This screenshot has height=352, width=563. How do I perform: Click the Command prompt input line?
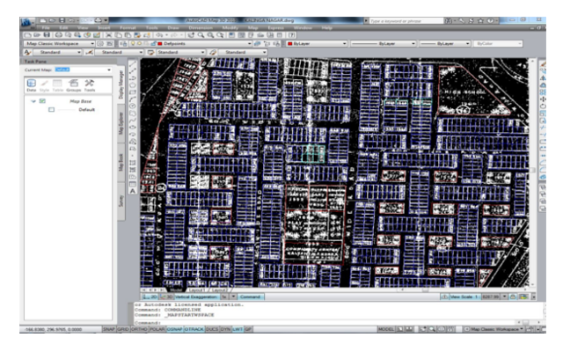[325, 323]
